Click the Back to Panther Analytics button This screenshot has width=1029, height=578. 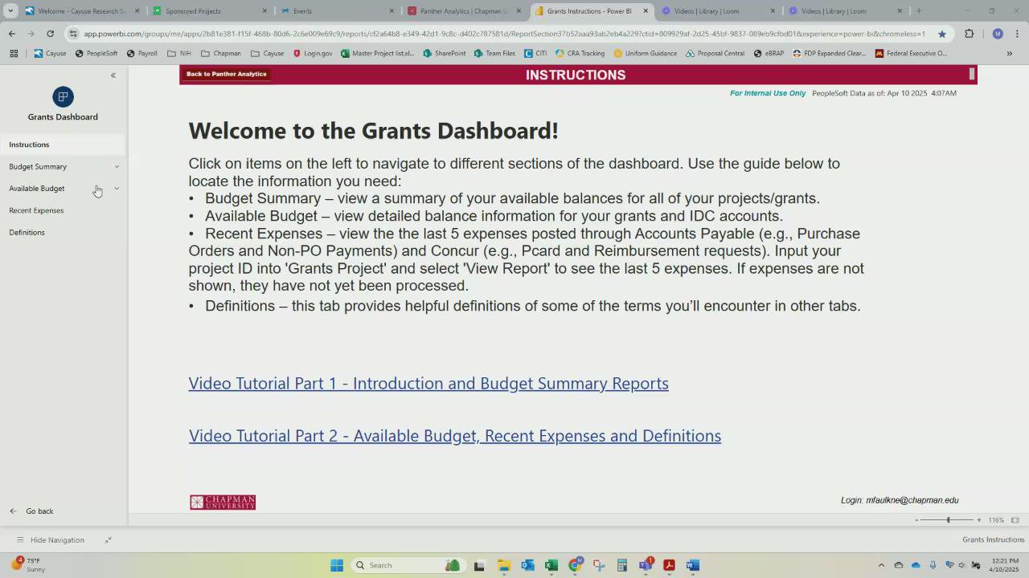click(x=226, y=74)
